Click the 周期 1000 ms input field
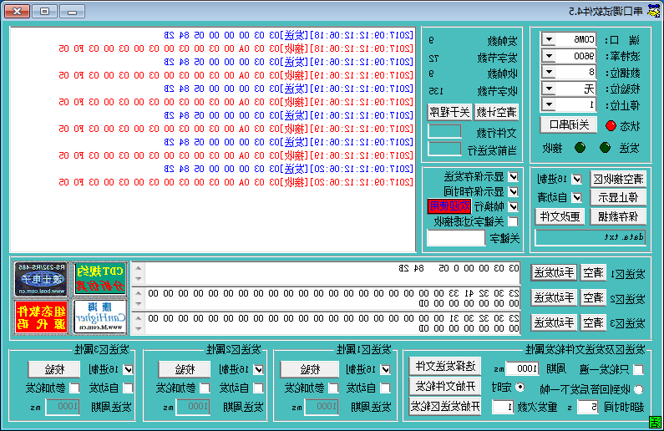Screen dimensions: 664x431 click(x=523, y=368)
